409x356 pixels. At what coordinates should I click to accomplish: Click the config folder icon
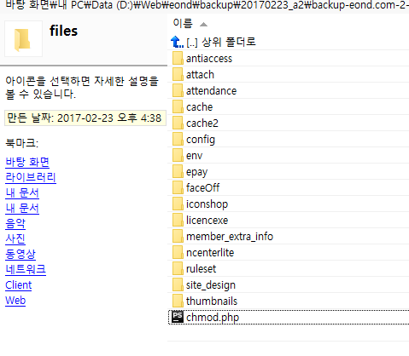pos(178,139)
